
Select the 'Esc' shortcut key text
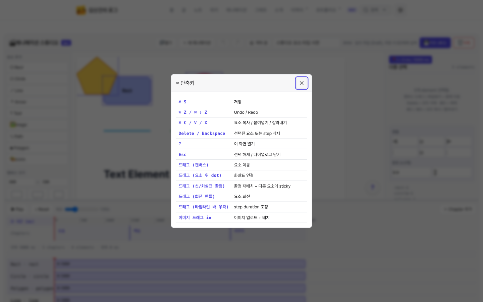click(182, 155)
